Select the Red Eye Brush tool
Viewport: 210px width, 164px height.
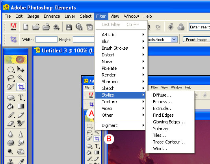(x=21, y=123)
